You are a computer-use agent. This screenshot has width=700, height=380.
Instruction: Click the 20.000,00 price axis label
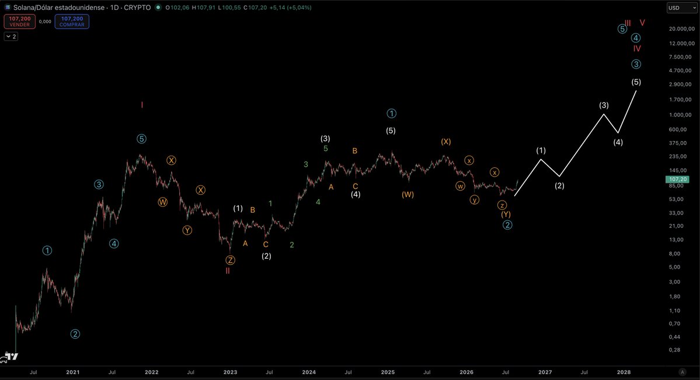pyautogui.click(x=682, y=29)
